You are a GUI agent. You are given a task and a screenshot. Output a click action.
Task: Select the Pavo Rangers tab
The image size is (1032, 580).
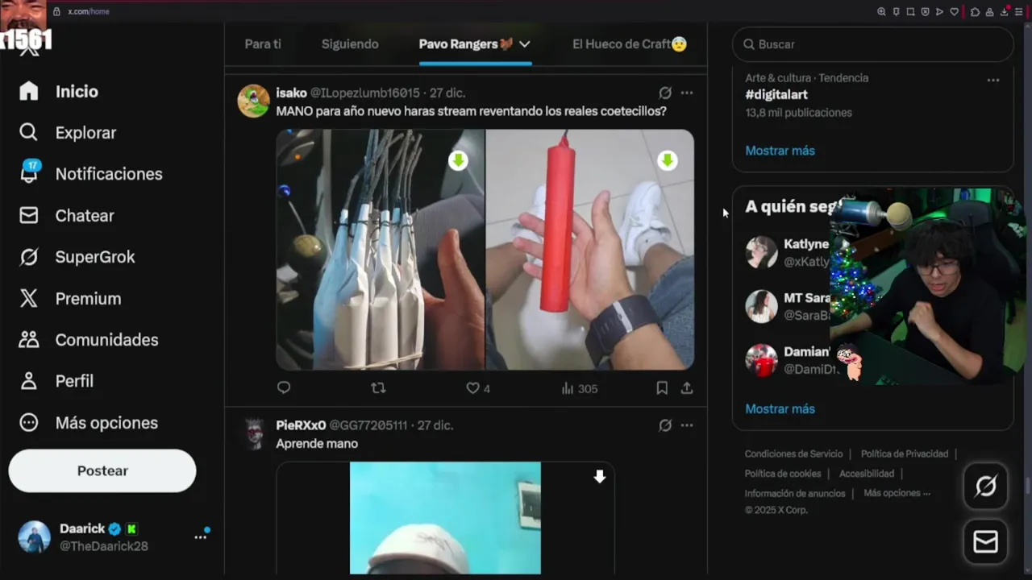[466, 44]
